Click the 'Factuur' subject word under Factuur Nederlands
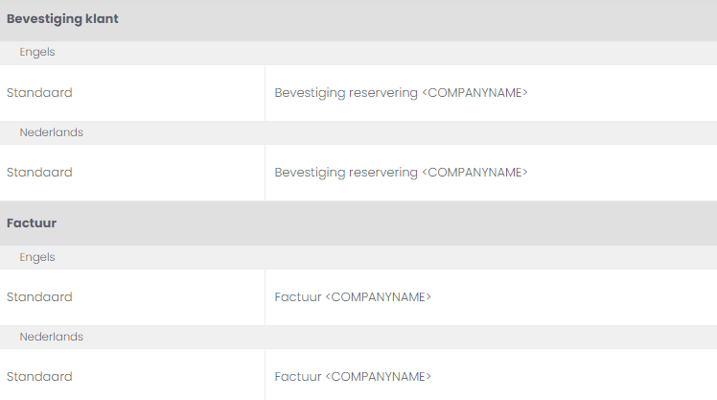This screenshot has height=400, width=717. pos(298,377)
